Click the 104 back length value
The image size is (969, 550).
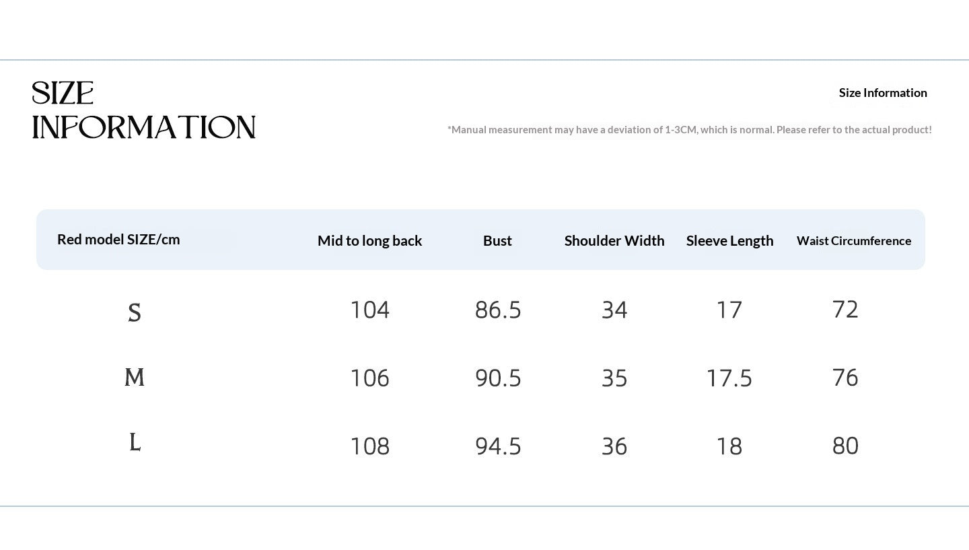(x=369, y=310)
